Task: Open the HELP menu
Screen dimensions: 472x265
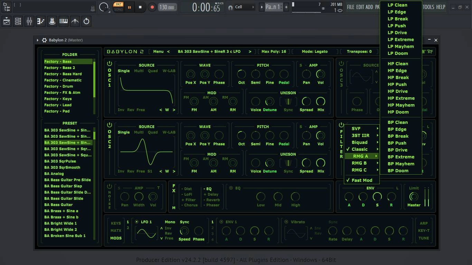Action: [441, 7]
